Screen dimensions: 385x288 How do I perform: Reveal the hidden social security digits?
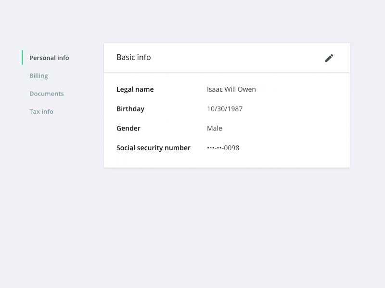(x=223, y=148)
